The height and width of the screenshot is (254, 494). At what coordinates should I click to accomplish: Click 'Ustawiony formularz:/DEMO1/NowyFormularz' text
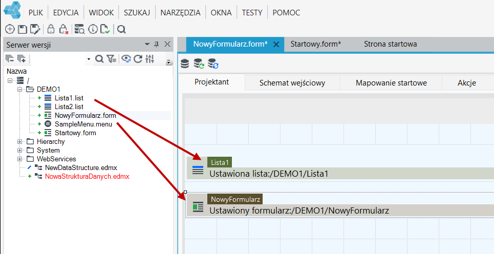(299, 210)
